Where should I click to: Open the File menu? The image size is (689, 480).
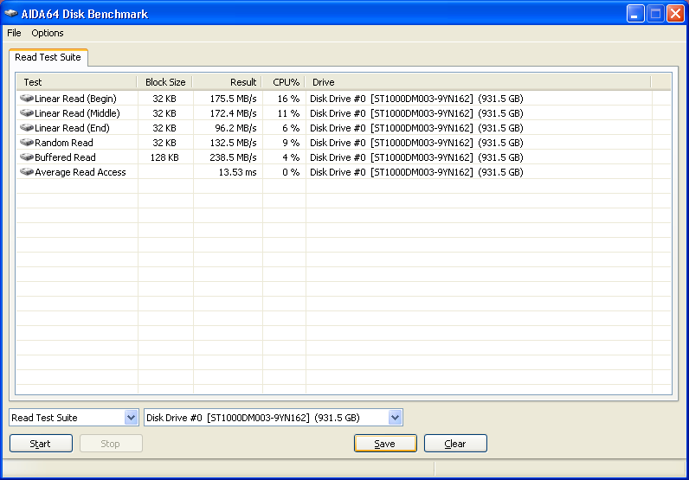point(14,33)
